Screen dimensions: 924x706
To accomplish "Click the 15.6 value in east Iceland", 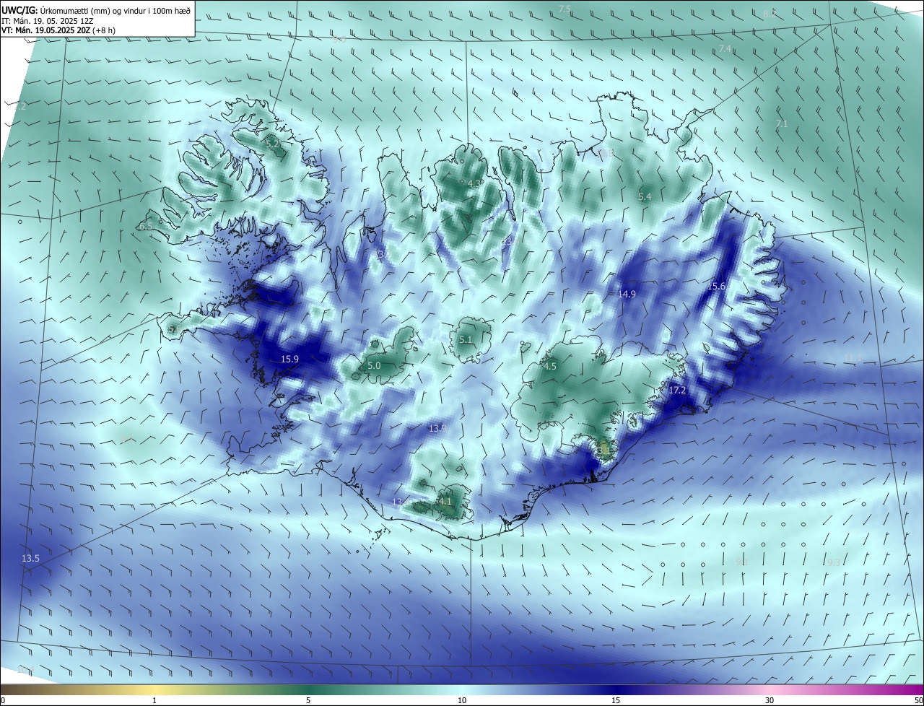I will 716,287.
